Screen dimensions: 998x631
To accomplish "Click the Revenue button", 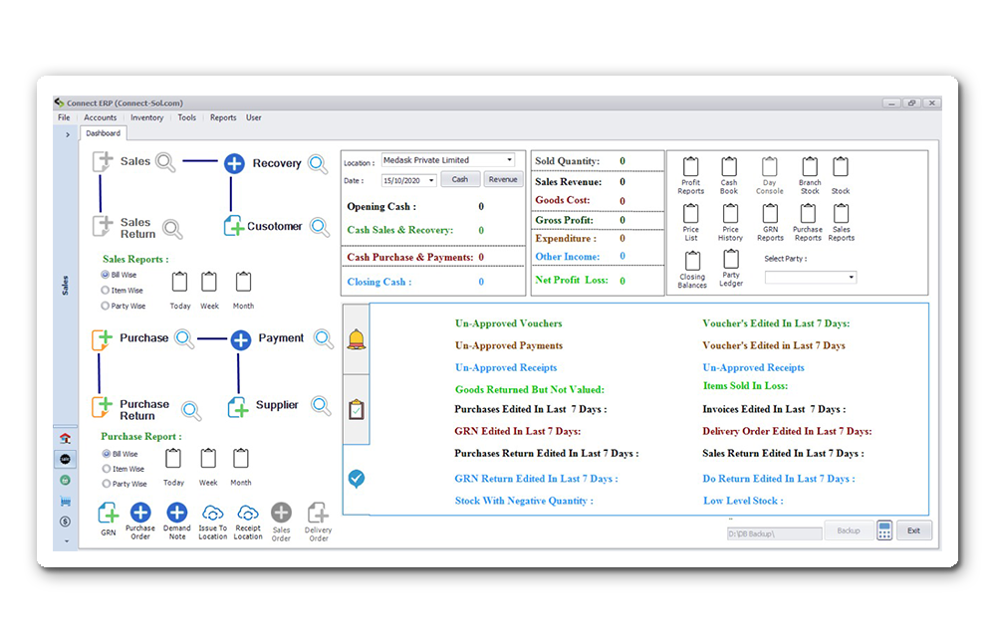I will (x=503, y=180).
